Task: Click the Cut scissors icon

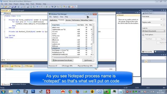Action: [19, 7]
